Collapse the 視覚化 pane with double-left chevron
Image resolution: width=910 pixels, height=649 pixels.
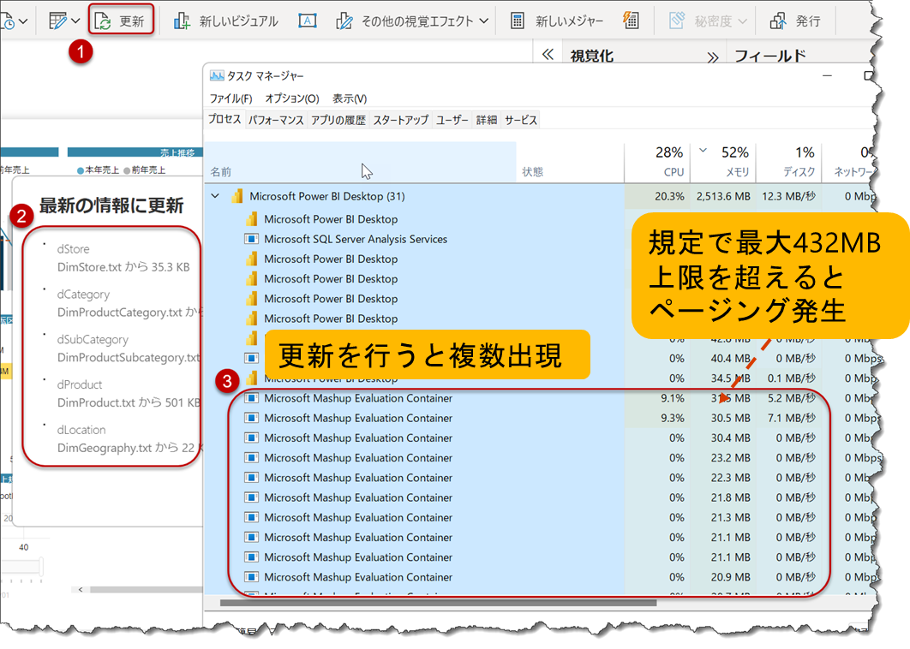tap(548, 55)
